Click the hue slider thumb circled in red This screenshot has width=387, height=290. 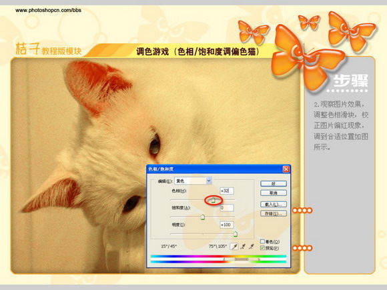coord(214,200)
